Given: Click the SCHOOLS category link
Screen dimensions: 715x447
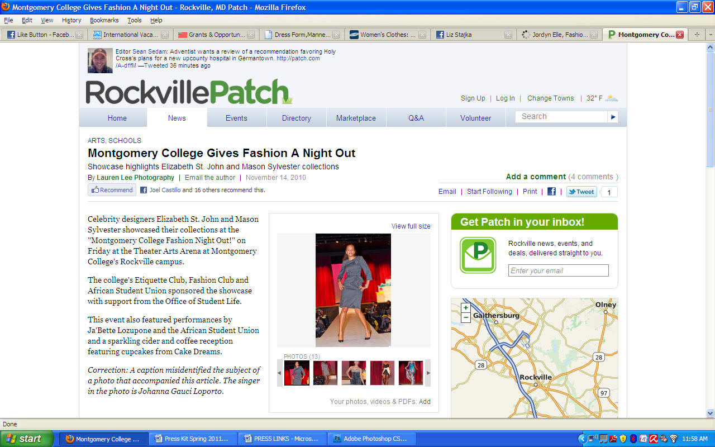Looking at the screenshot, I should [125, 141].
